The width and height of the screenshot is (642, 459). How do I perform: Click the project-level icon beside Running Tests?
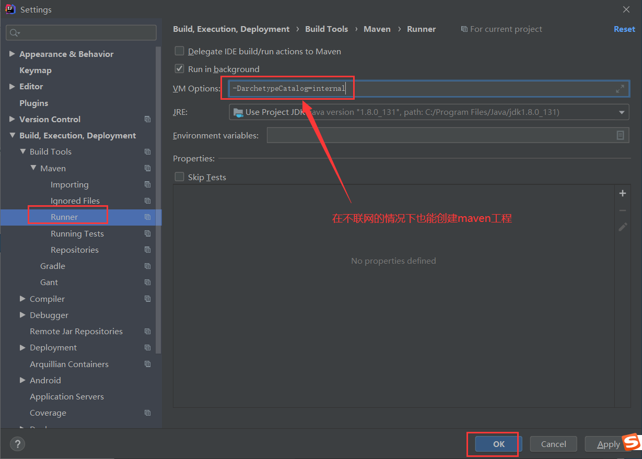click(148, 233)
